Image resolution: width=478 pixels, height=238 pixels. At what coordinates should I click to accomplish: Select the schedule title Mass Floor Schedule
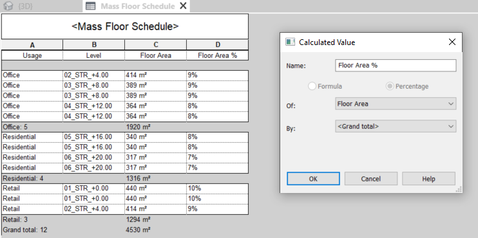coord(125,26)
